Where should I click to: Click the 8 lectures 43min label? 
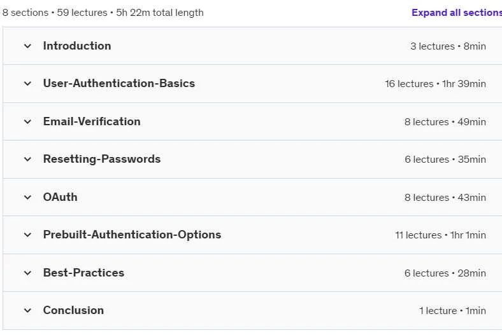(x=445, y=197)
